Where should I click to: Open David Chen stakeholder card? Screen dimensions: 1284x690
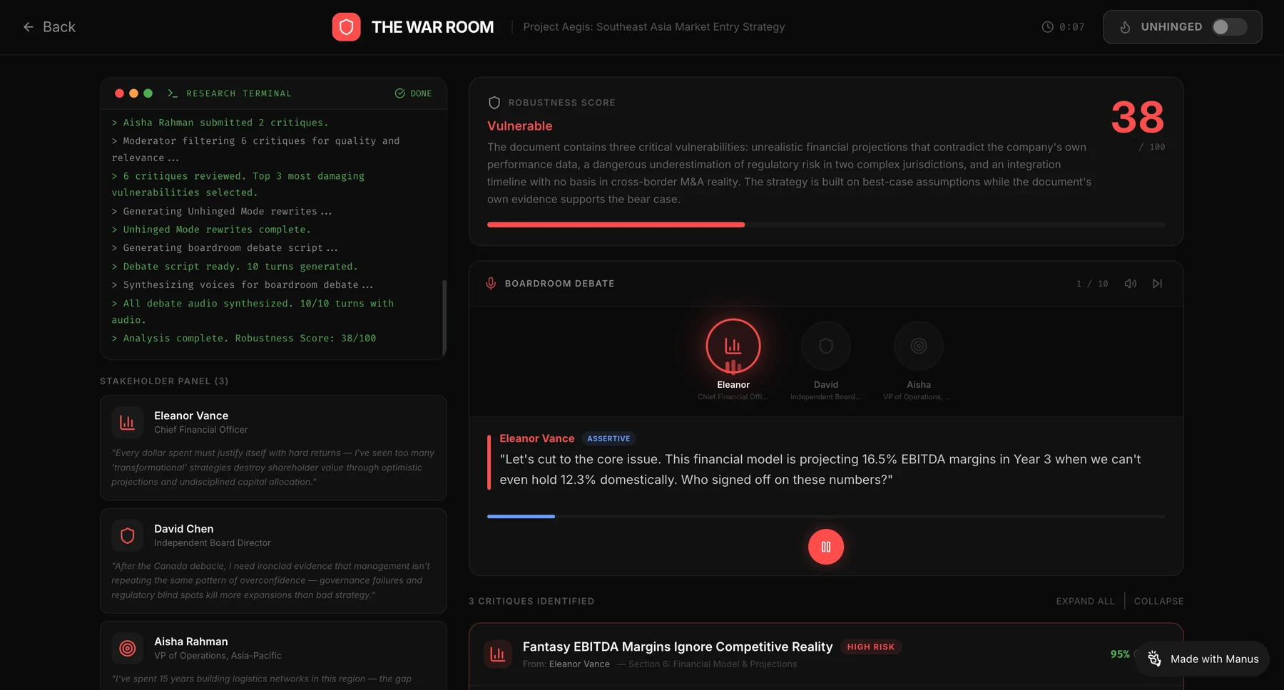tap(273, 561)
